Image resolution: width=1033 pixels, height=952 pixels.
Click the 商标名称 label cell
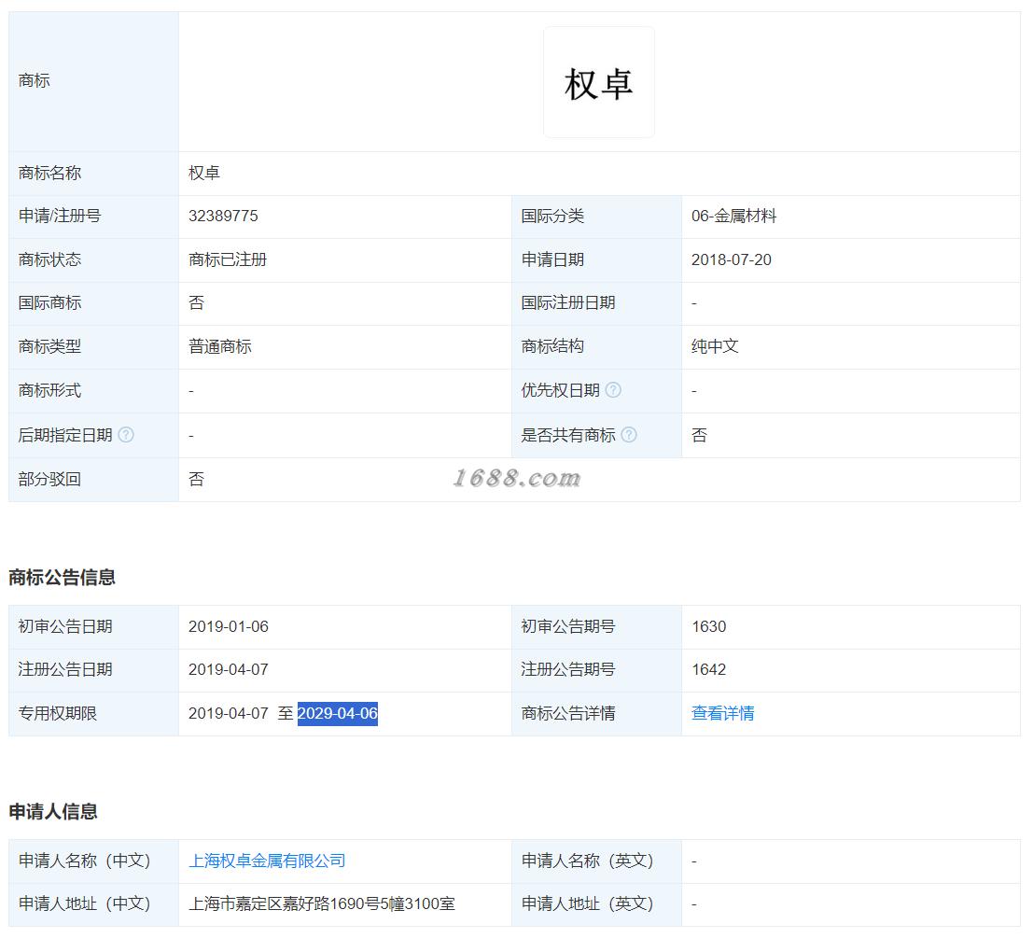(93, 174)
